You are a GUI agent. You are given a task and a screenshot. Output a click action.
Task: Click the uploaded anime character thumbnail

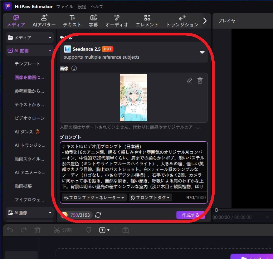click(x=133, y=98)
